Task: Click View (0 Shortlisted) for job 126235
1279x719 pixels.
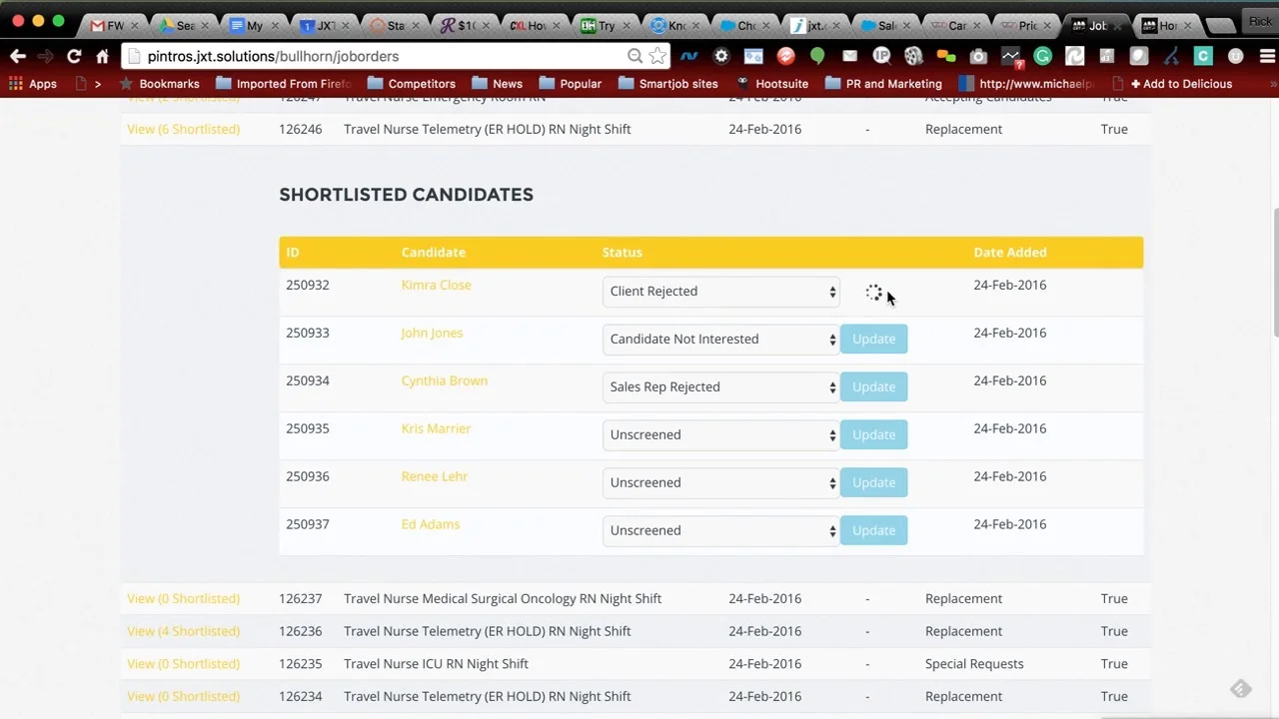Action: (183, 664)
